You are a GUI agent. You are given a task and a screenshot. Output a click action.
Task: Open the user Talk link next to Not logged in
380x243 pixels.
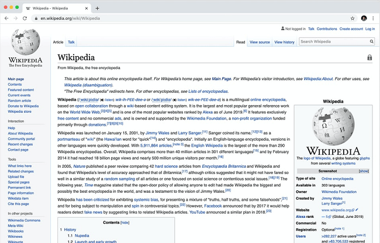pos(311,29)
